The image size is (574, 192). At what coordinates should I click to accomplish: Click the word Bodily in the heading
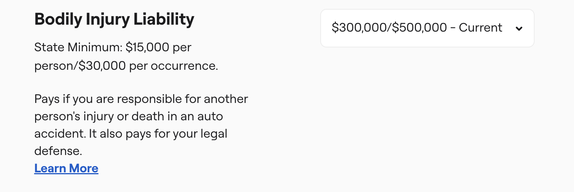pyautogui.click(x=57, y=19)
